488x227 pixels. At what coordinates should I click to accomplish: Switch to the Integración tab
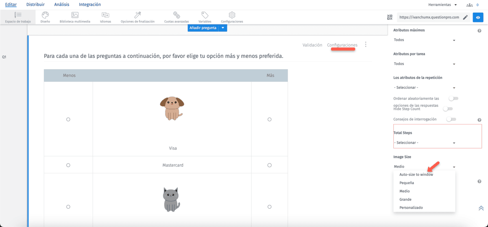tap(90, 4)
